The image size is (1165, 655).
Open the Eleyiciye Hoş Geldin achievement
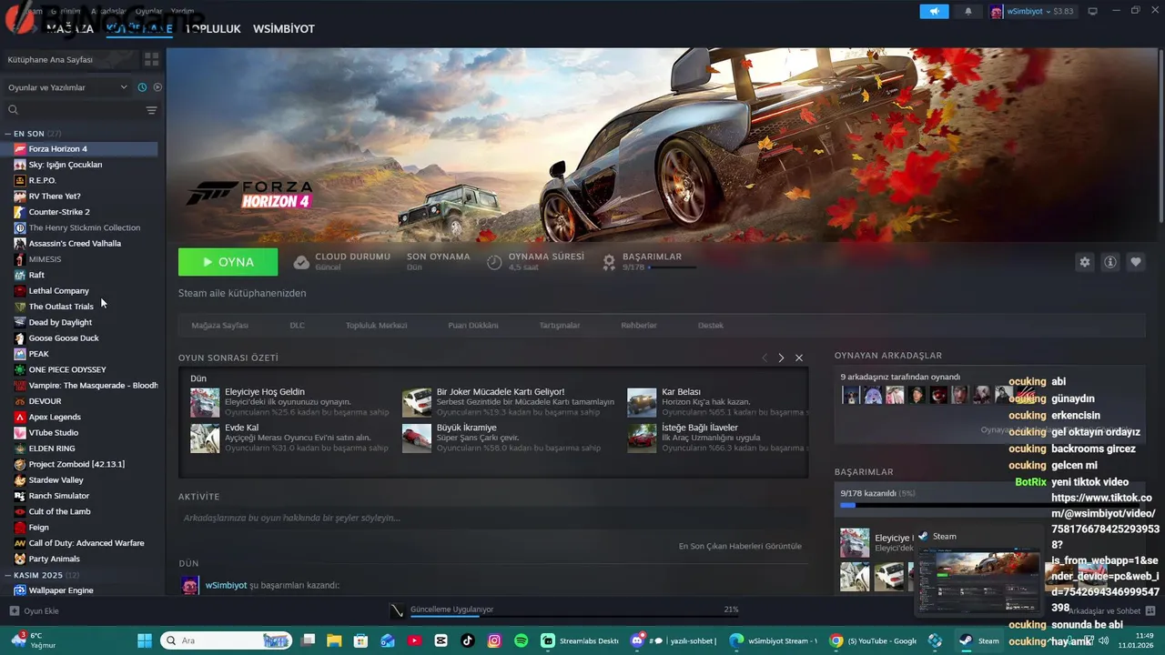tap(289, 402)
